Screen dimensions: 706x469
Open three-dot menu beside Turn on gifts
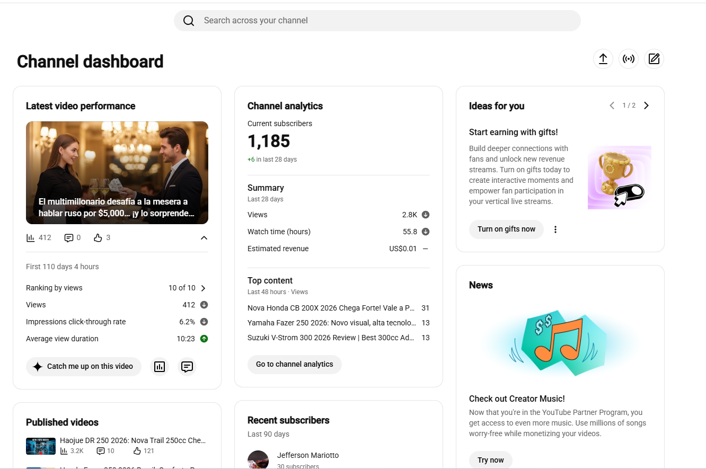pyautogui.click(x=555, y=229)
